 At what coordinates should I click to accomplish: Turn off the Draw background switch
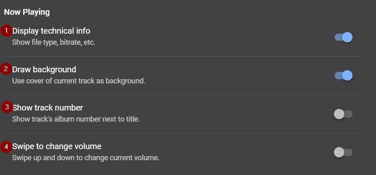tap(343, 76)
